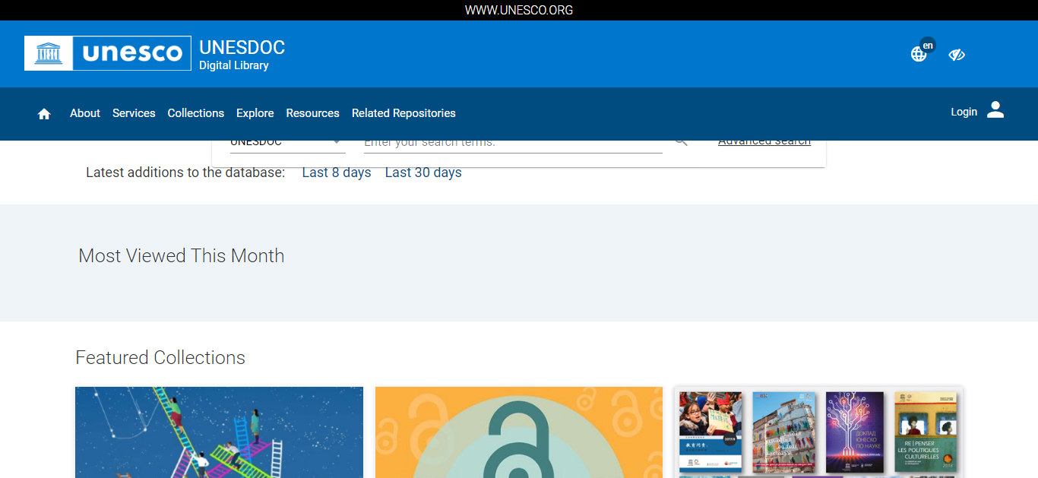Open the Explore menu
This screenshot has height=478, width=1038.
[x=255, y=113]
